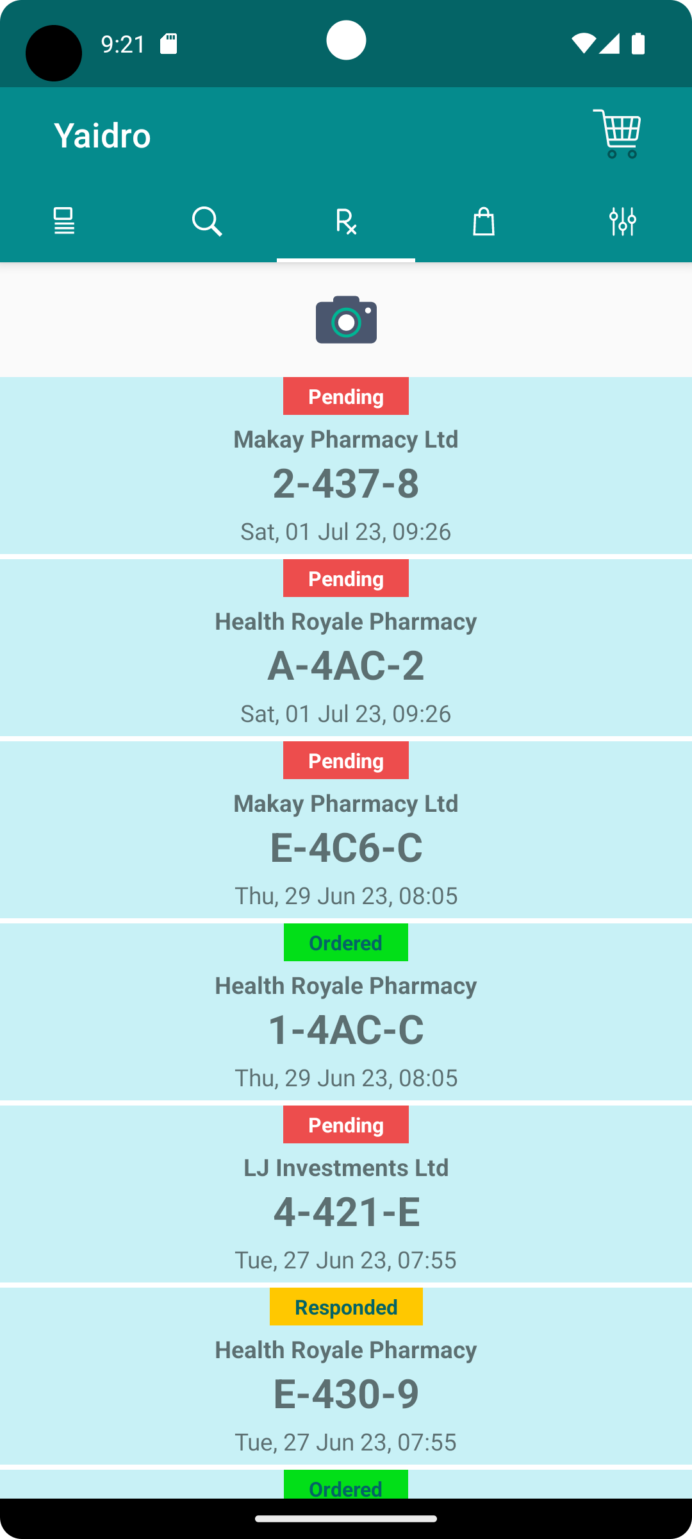
Task: Tap the date Thu, 29 Jun 23 under E-4C6-C
Action: pyautogui.click(x=346, y=896)
